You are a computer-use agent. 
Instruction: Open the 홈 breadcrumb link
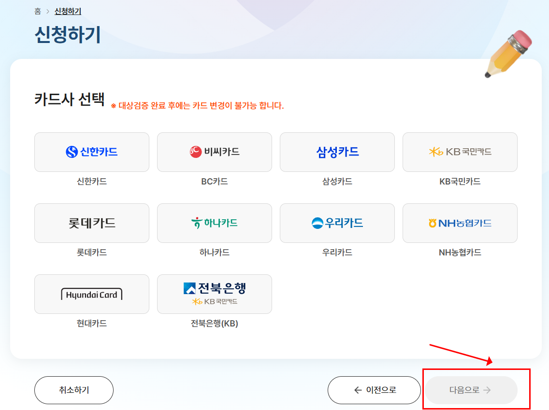38,11
